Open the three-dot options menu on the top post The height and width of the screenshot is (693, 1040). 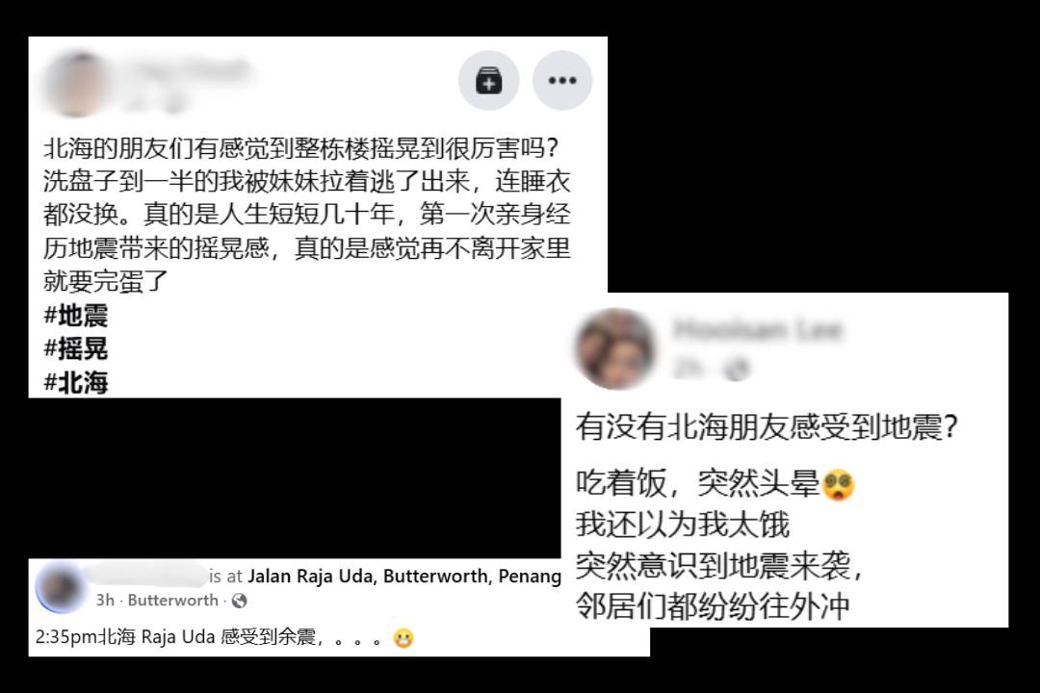click(561, 80)
